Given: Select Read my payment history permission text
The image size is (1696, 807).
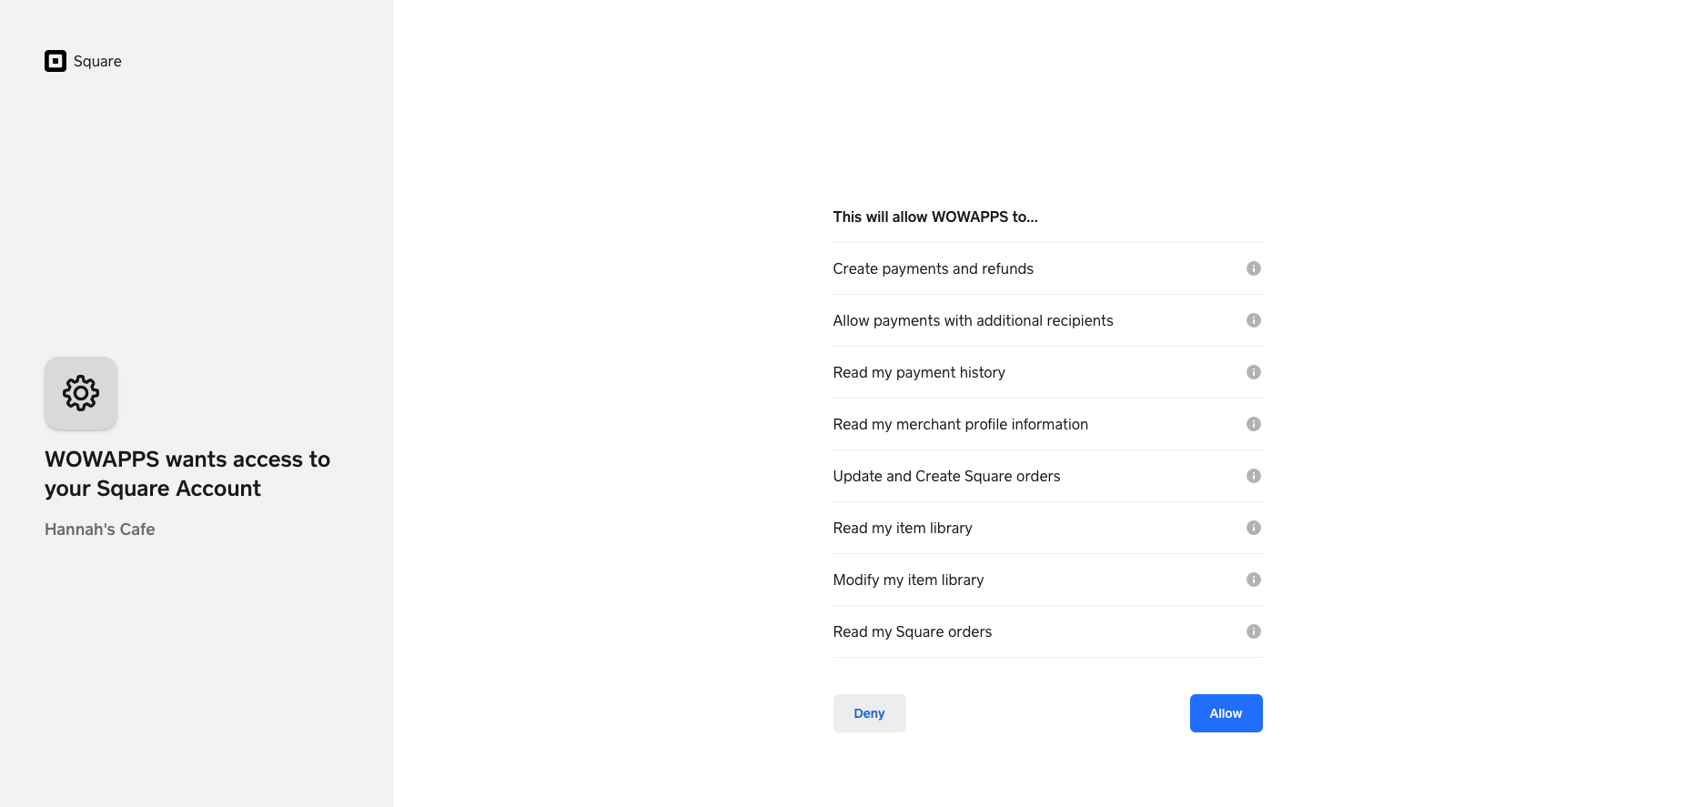Looking at the screenshot, I should (919, 372).
